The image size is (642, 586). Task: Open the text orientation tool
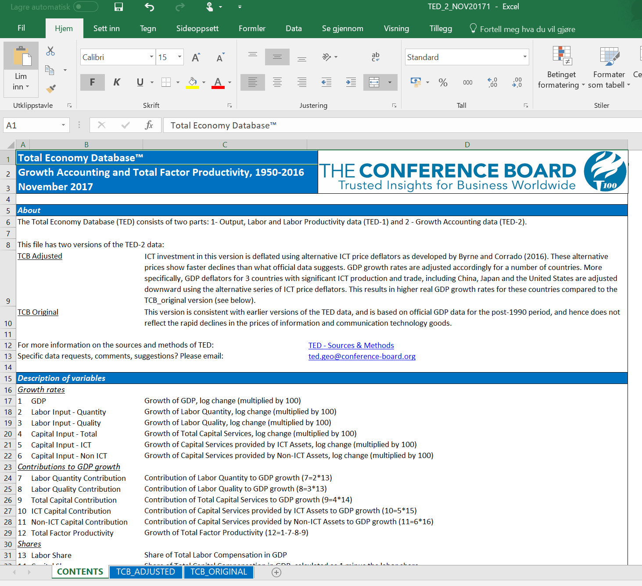click(326, 57)
